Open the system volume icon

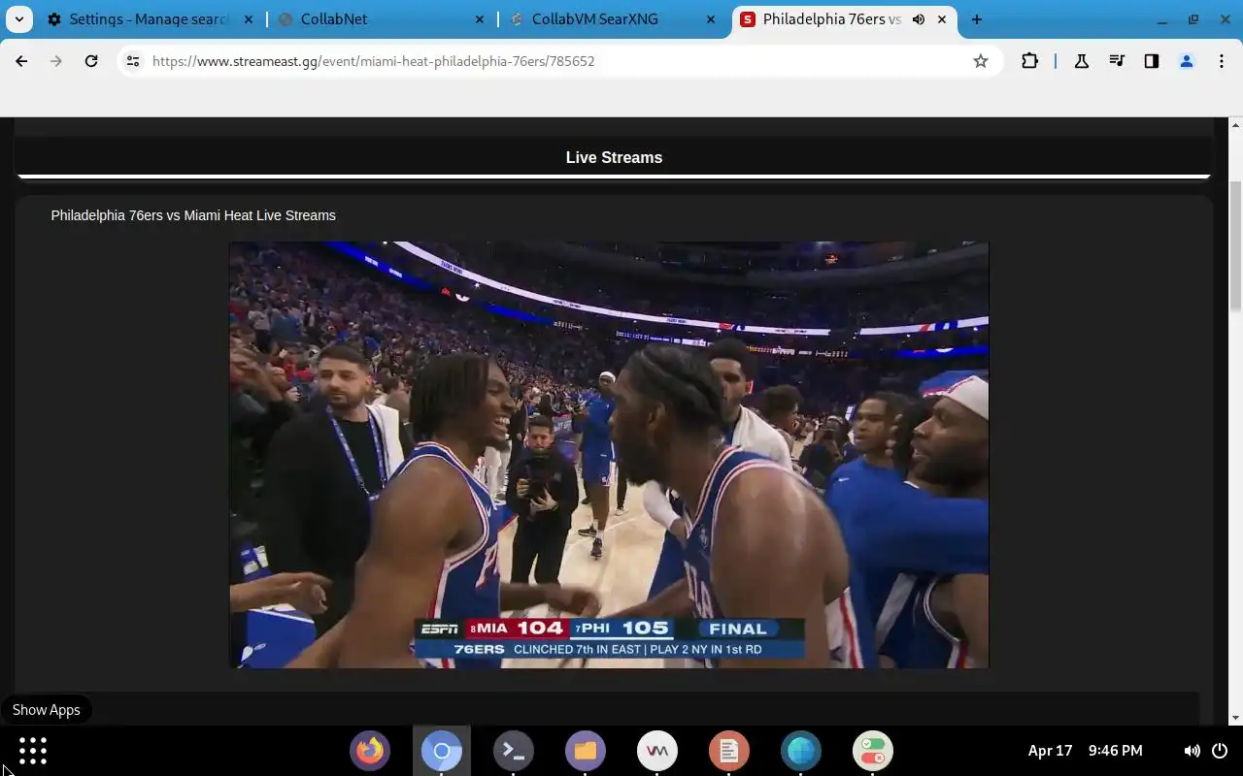pos(1192,751)
